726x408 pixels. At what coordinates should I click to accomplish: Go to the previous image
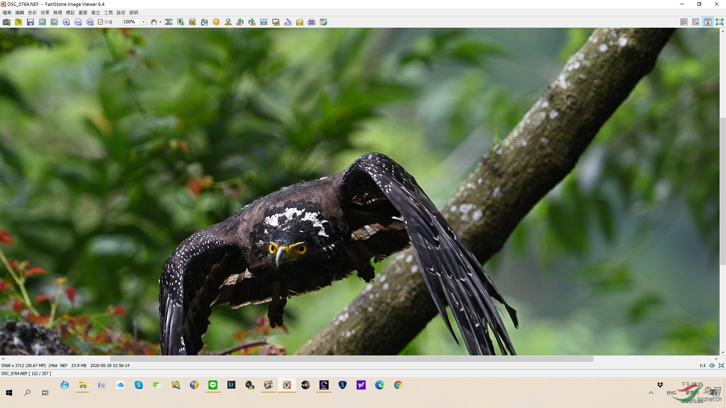tap(42, 22)
